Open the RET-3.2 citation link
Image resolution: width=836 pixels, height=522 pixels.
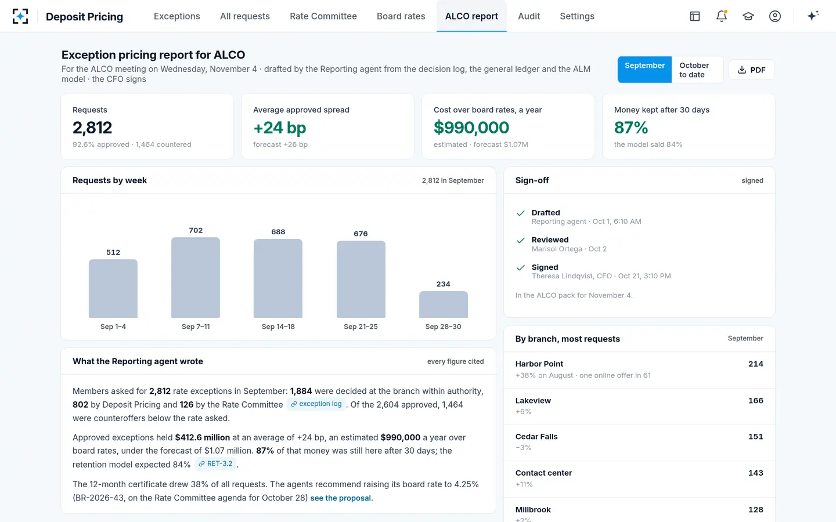coord(215,464)
